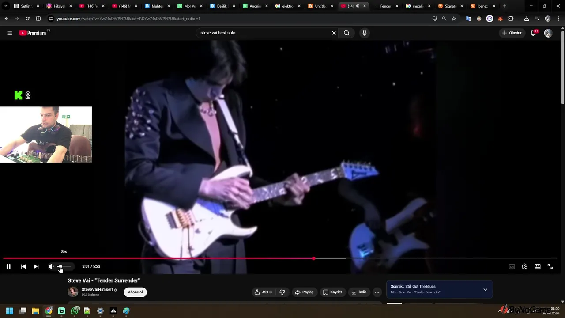The width and height of the screenshot is (565, 318).
Task: Toggle browser side panel icon
Action: point(38,19)
